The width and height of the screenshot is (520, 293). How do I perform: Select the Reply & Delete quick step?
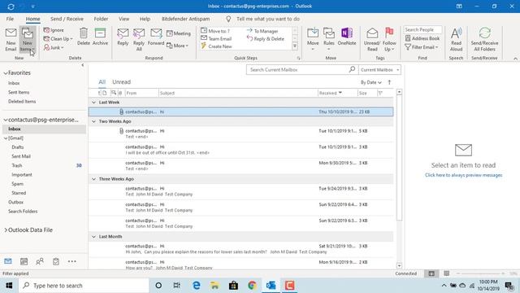266,38
